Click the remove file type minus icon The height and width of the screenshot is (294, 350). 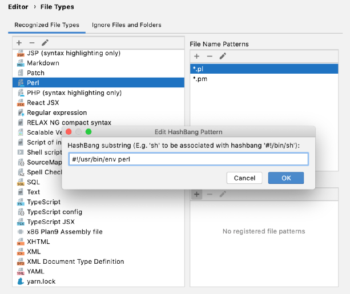point(32,43)
